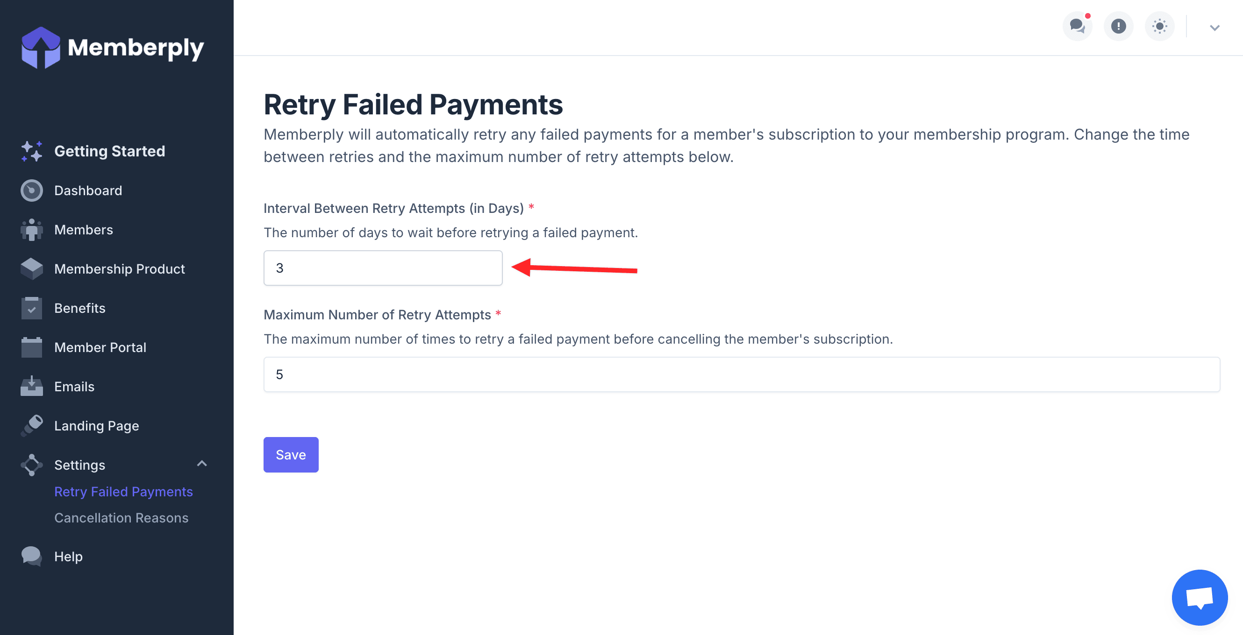Click the alert exclamation icon

click(x=1118, y=26)
